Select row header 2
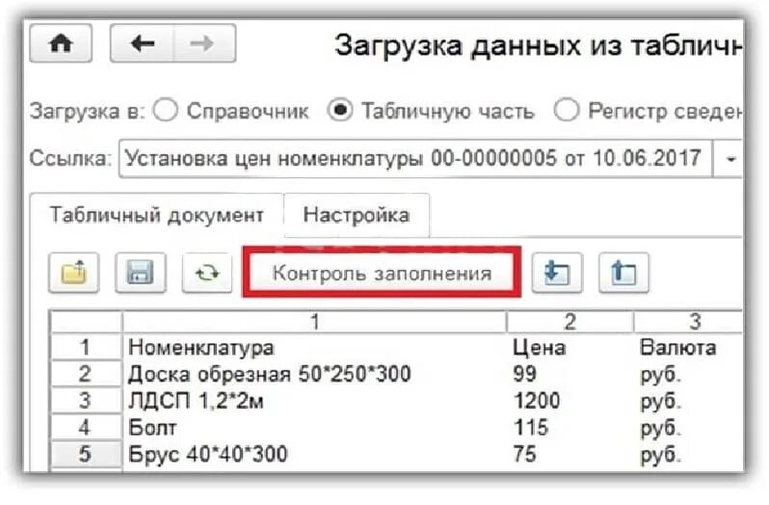This screenshot has height=505, width=769. pos(86,374)
